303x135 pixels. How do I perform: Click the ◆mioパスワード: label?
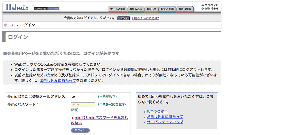point(23,104)
